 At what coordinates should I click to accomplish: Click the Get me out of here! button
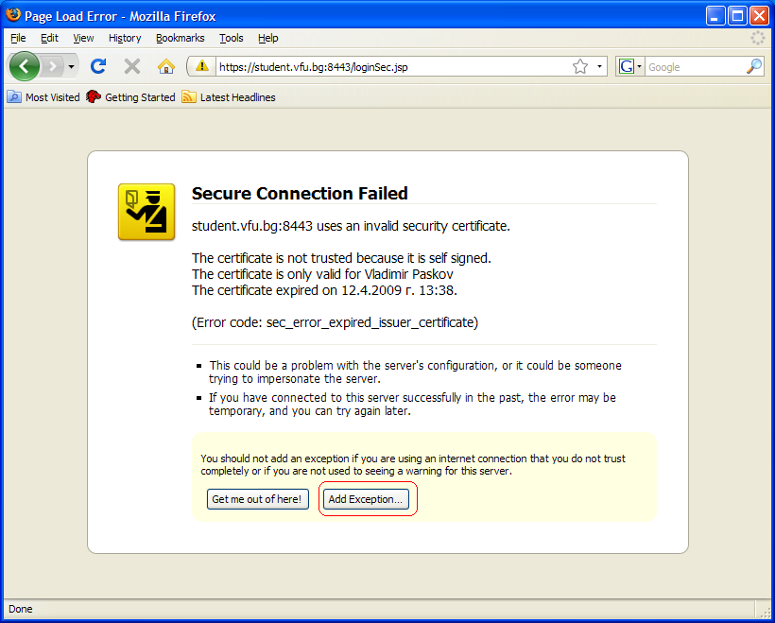(257, 499)
